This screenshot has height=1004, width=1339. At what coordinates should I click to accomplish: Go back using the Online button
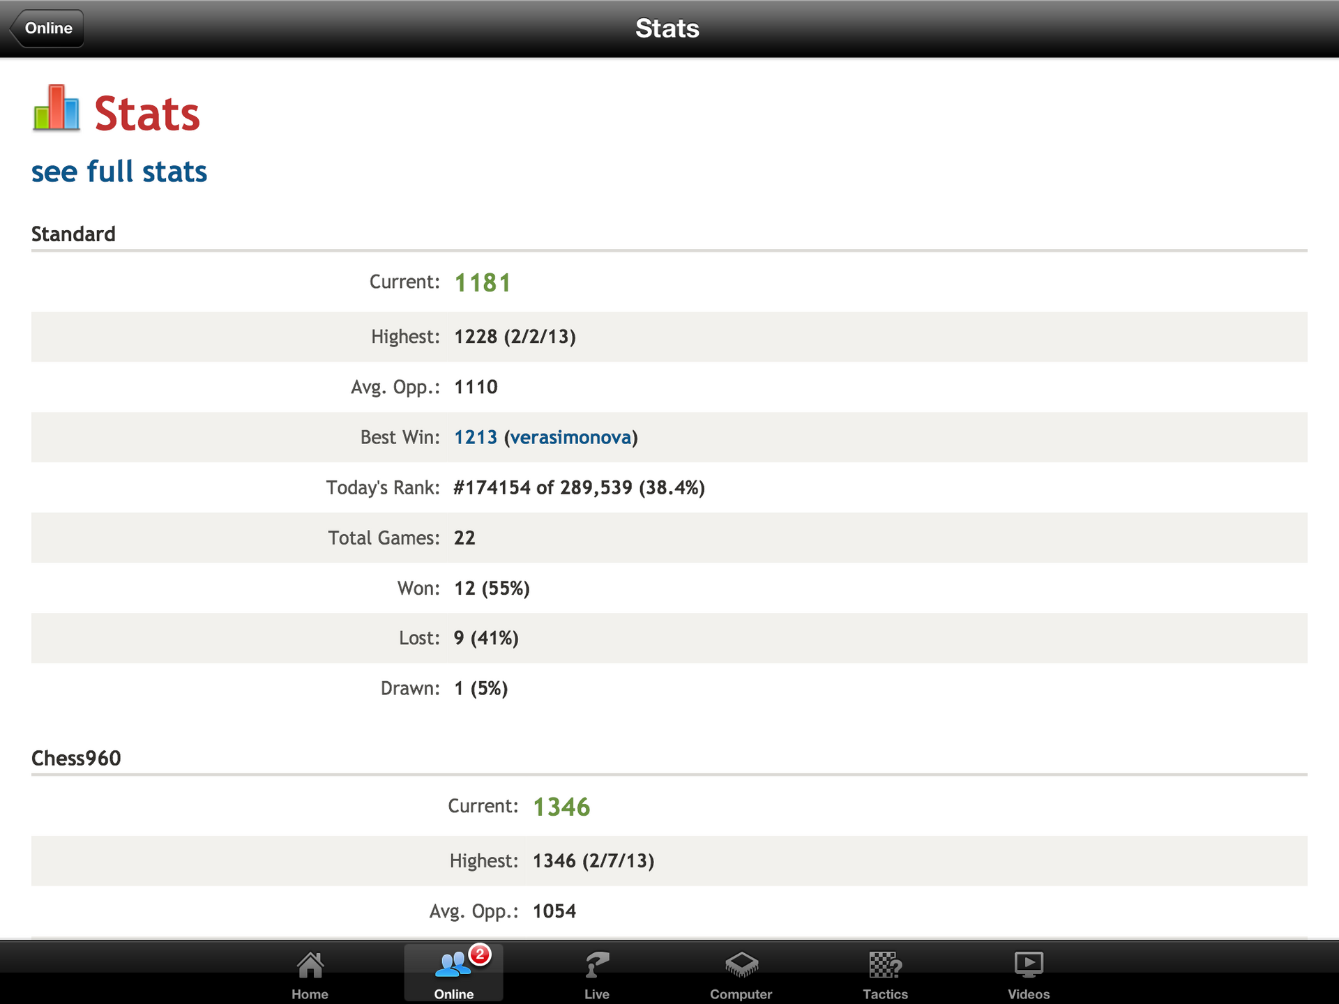pos(47,29)
